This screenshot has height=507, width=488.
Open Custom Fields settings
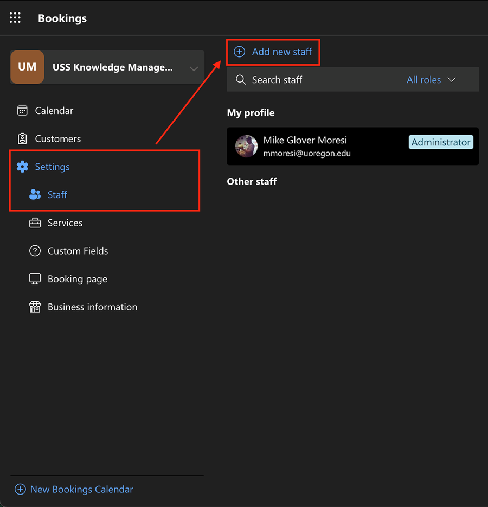click(x=78, y=251)
